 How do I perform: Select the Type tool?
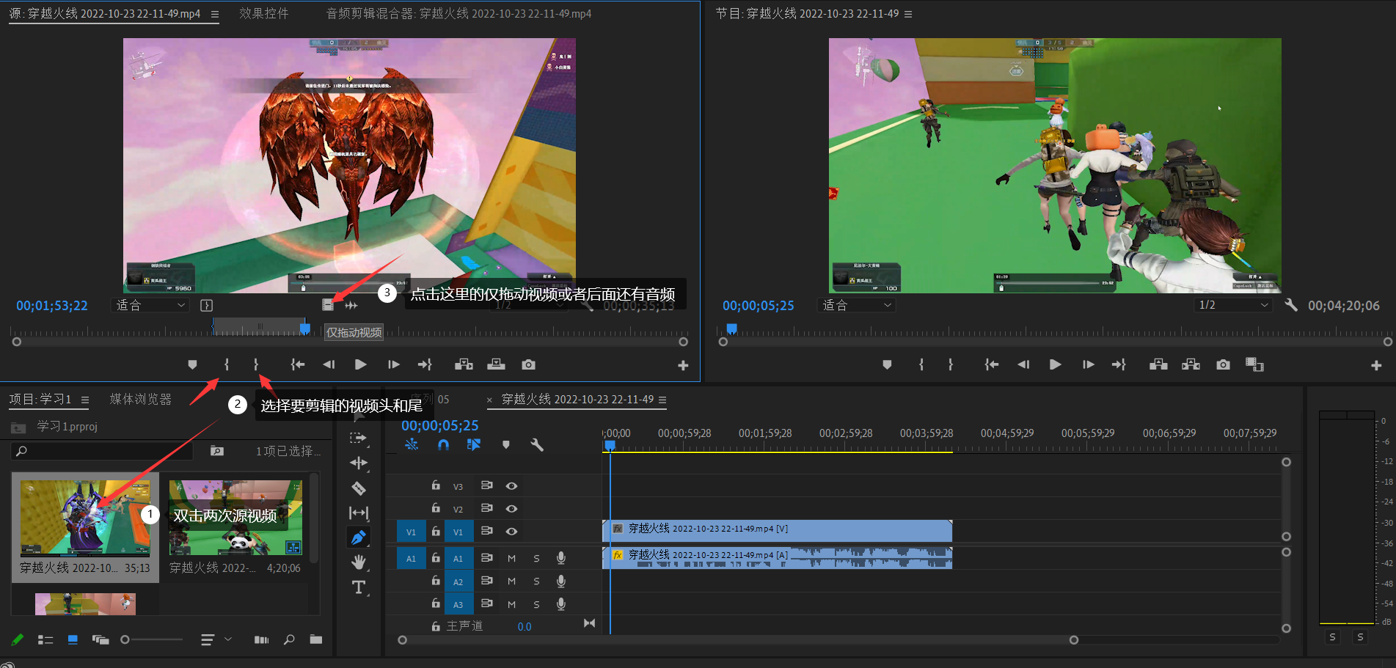pos(359,587)
